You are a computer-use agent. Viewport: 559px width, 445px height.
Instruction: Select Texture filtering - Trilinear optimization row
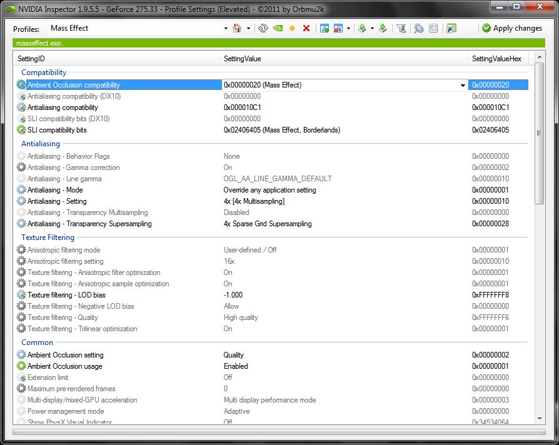click(271, 329)
